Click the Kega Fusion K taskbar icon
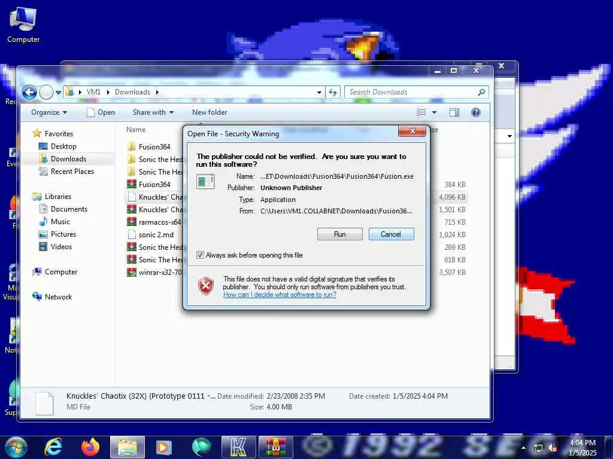This screenshot has width=613, height=459. (238, 447)
